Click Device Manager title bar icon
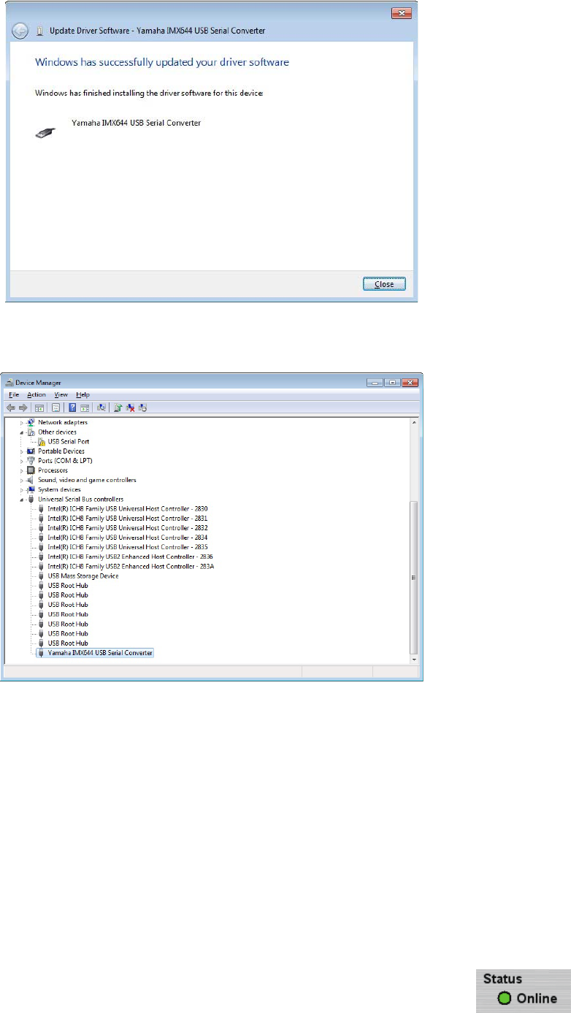The image size is (571, 1013). coord(9,383)
